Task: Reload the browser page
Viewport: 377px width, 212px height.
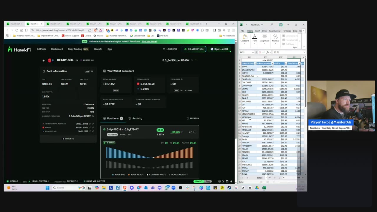Action: [17, 30]
